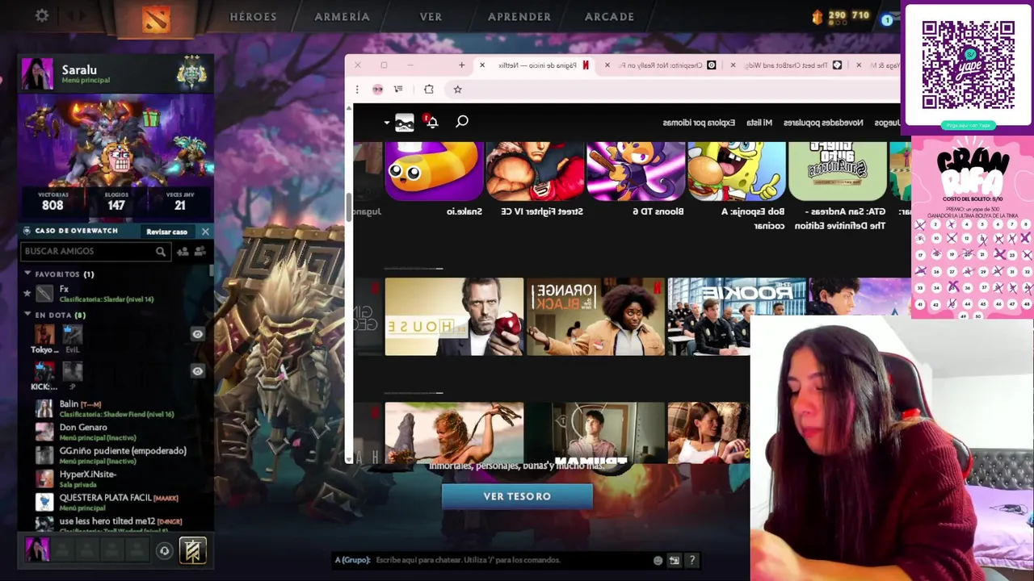This screenshot has height=581, width=1034.
Task: Switch to The best ChatBot and Widgets tab
Action: pos(788,65)
